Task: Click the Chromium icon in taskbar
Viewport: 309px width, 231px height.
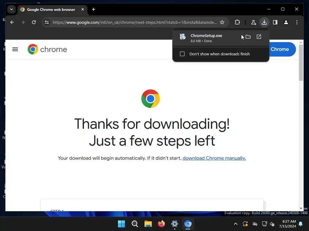Action: click(x=188, y=224)
